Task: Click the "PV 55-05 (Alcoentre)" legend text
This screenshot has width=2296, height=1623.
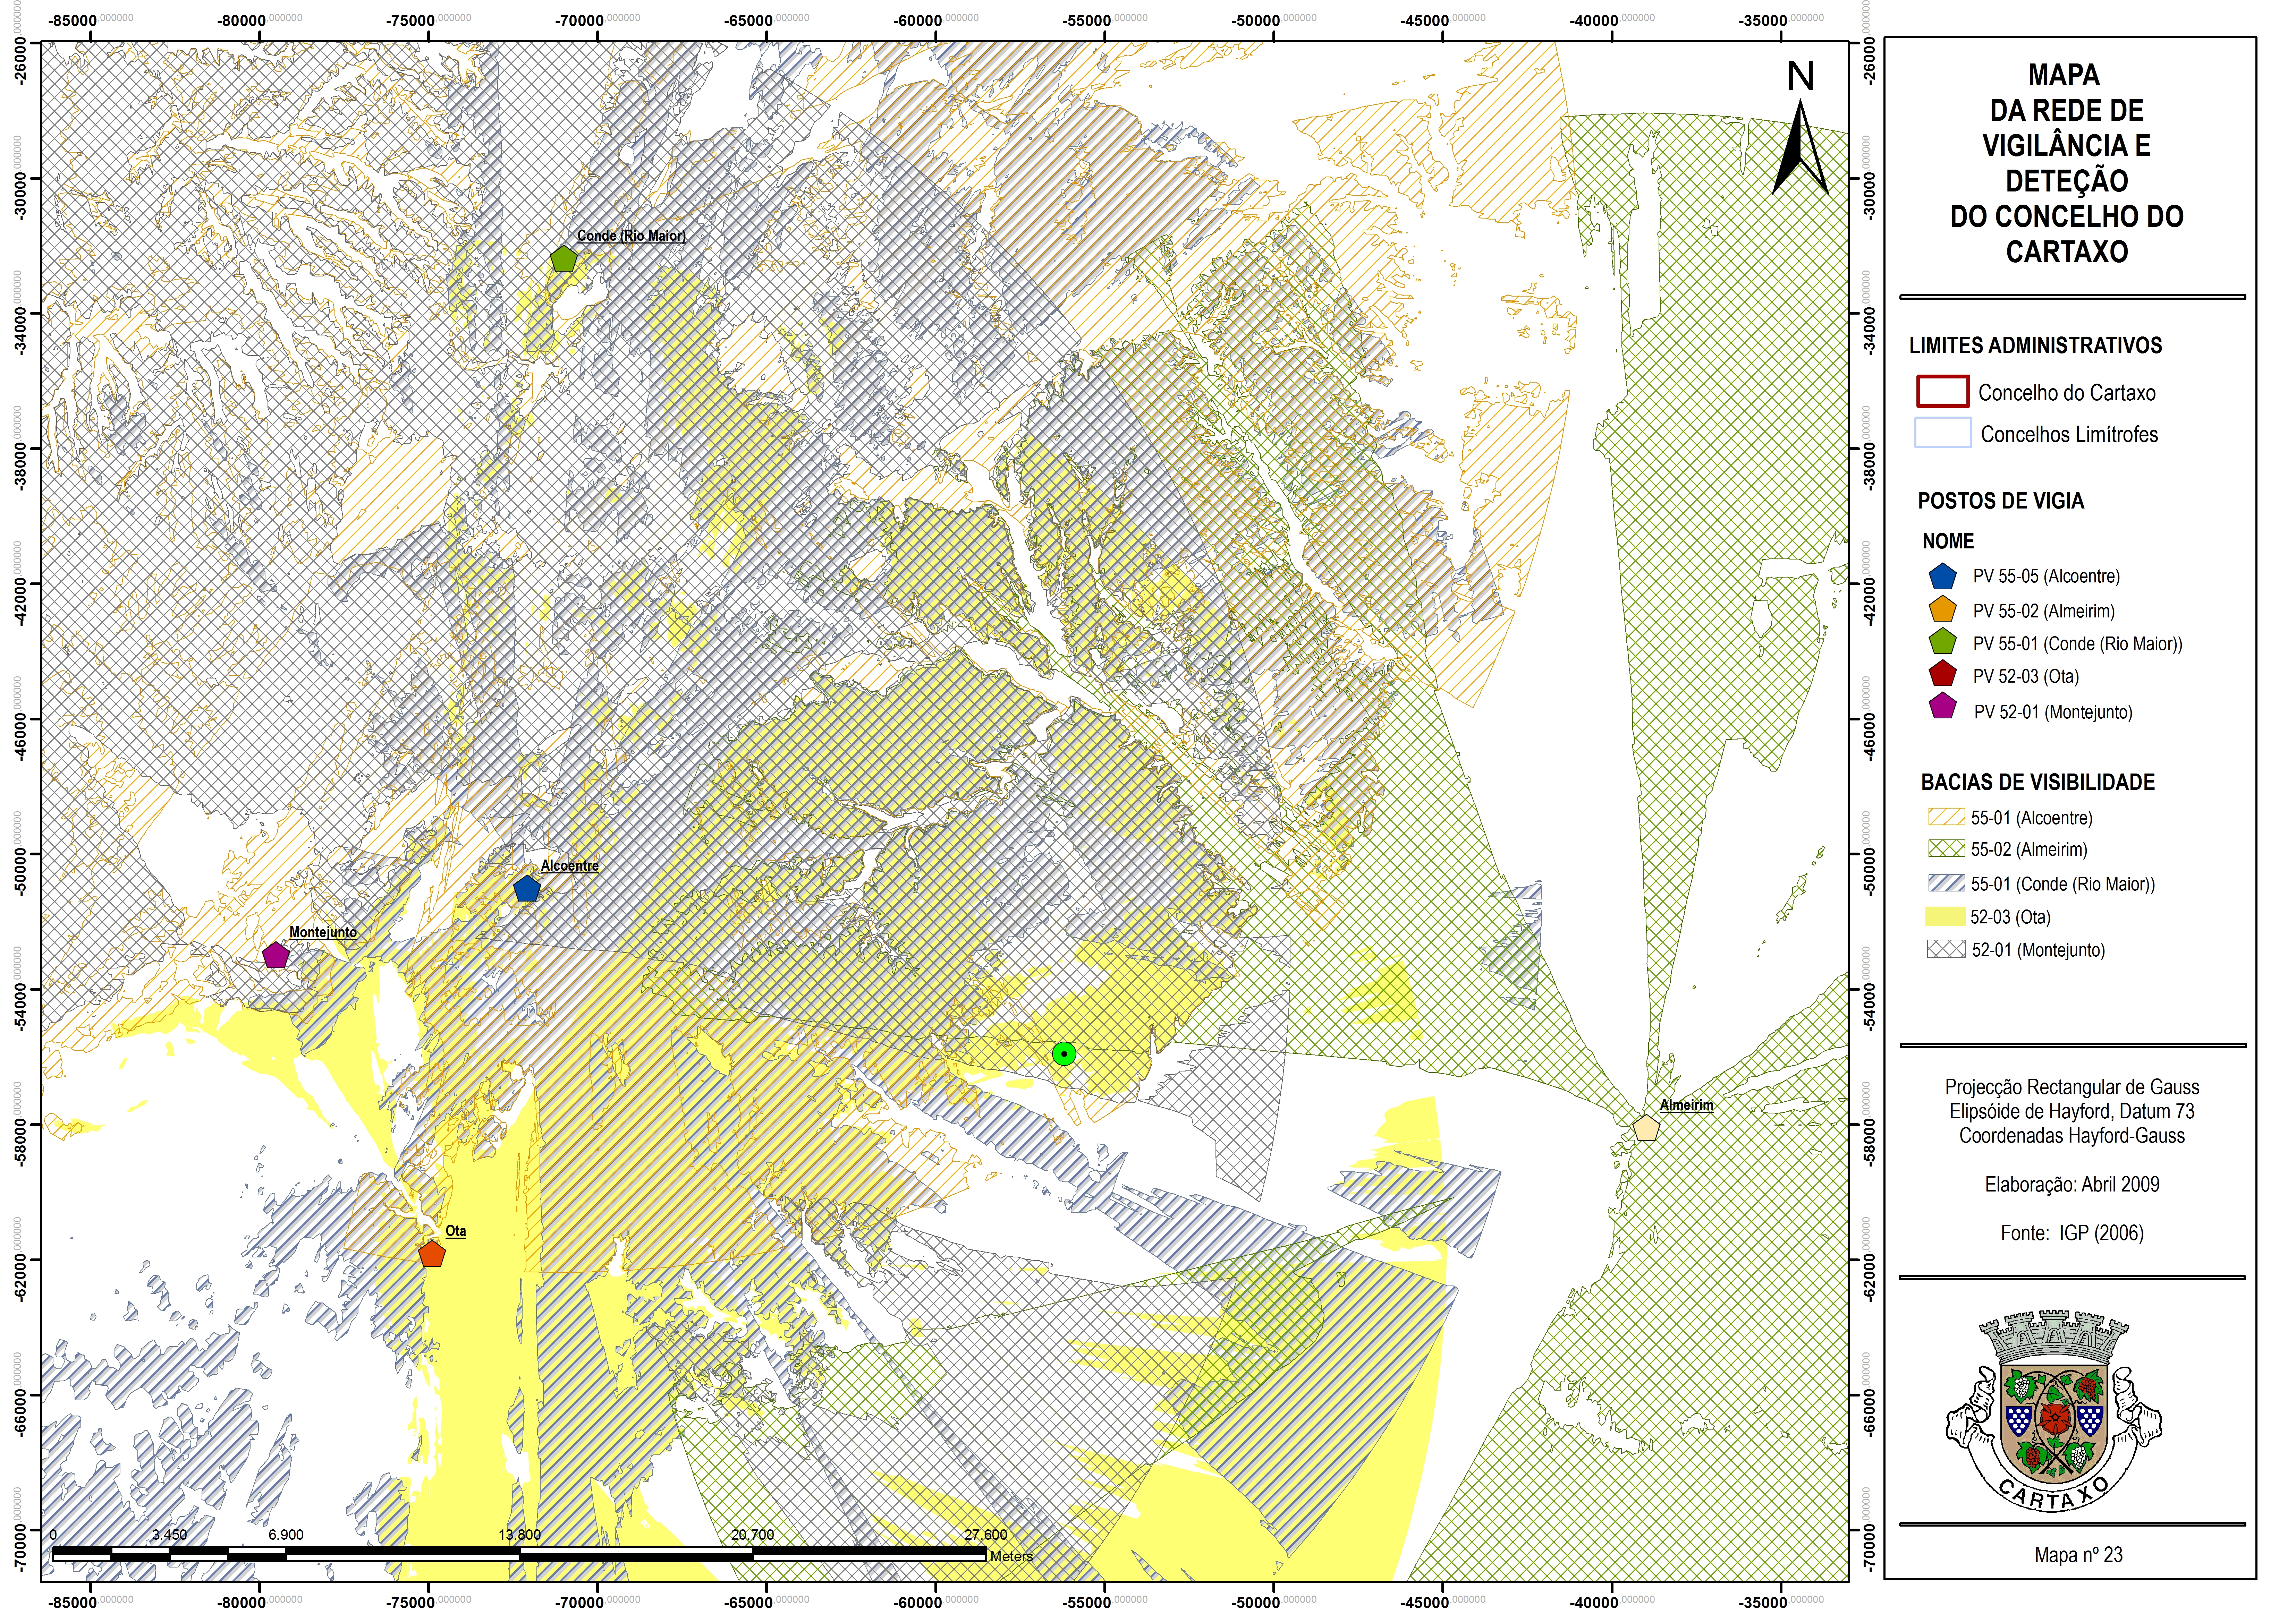Action: tap(2046, 576)
